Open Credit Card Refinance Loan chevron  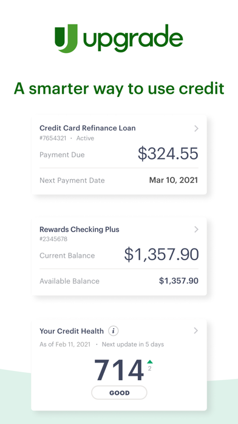196,129
